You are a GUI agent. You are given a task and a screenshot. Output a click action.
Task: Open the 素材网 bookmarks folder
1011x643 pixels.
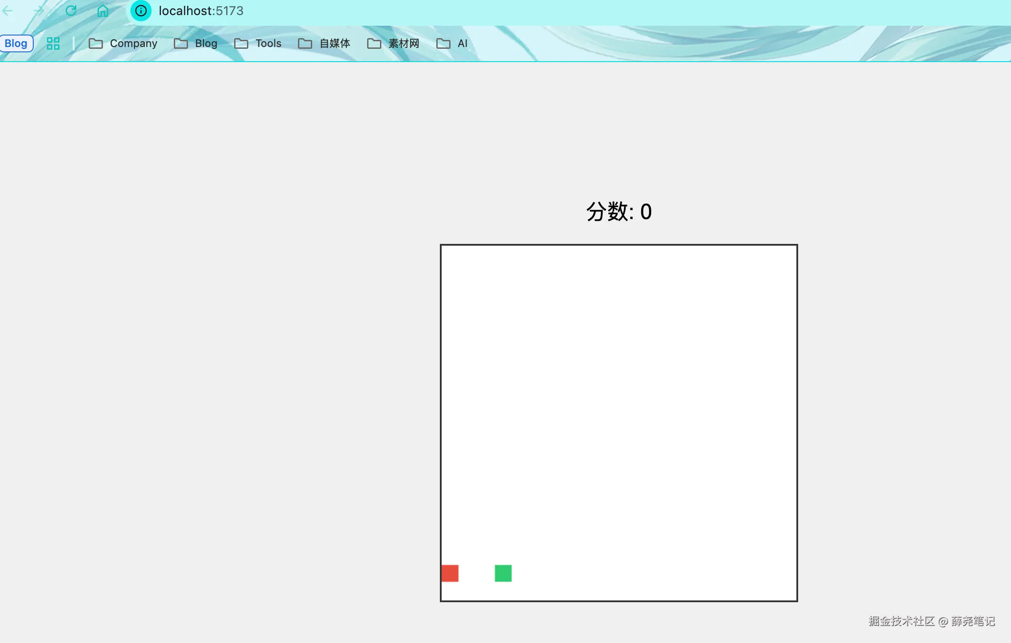[x=404, y=43]
